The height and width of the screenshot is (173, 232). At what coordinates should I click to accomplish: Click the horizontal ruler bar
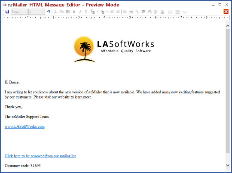click(x=116, y=18)
